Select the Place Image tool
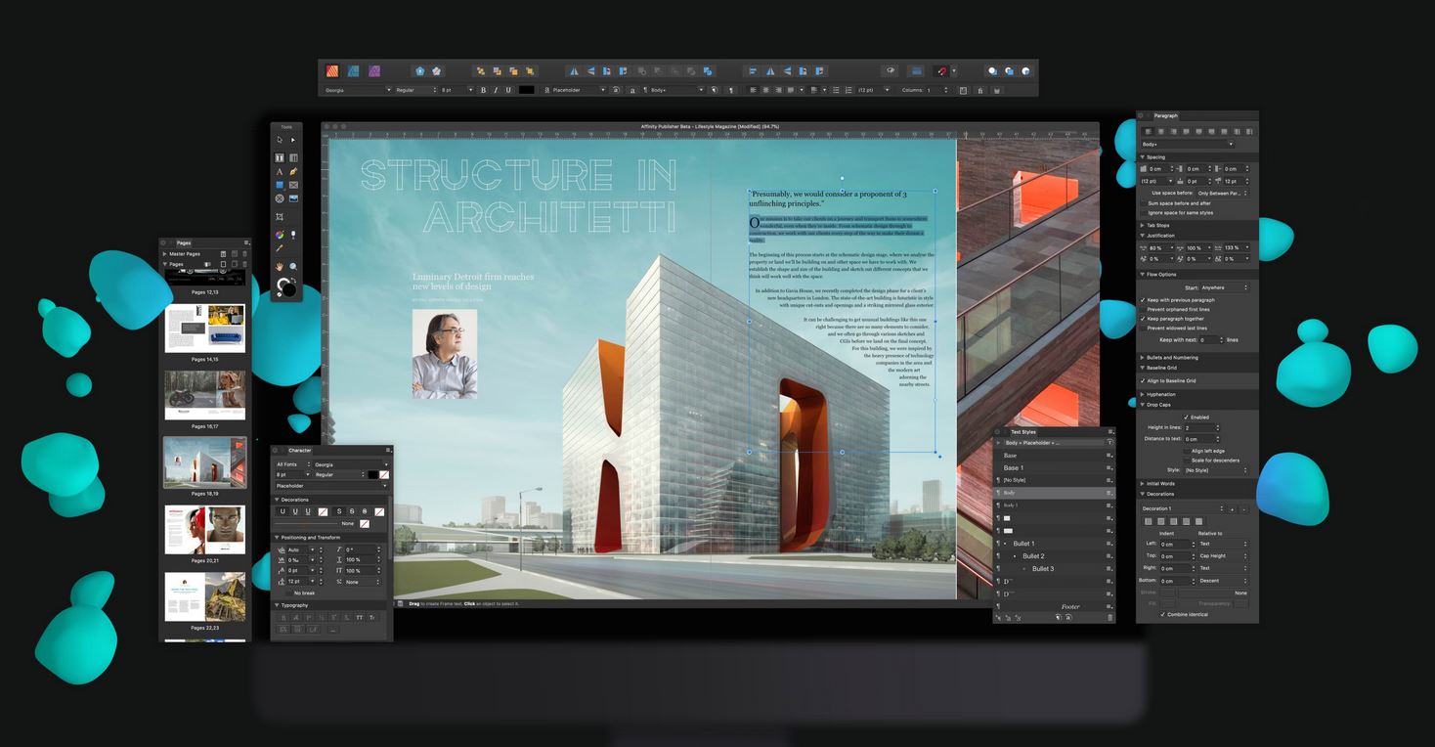 tap(293, 198)
